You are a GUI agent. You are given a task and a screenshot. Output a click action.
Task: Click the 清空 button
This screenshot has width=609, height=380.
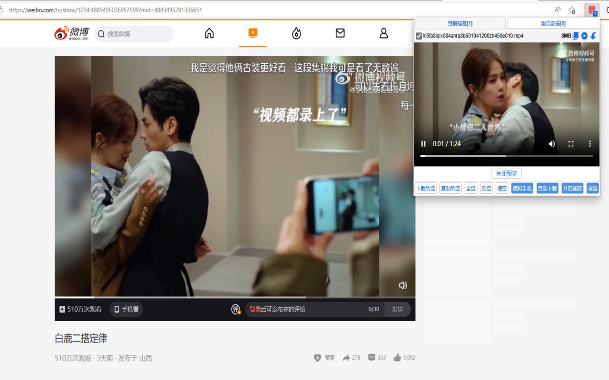(x=502, y=188)
